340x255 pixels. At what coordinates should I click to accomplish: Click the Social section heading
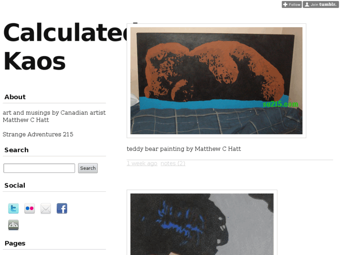(x=15, y=185)
